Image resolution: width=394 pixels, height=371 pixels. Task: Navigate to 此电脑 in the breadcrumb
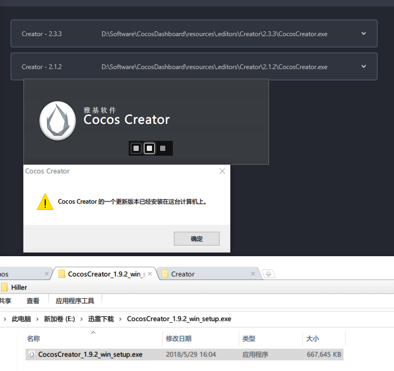click(21, 319)
